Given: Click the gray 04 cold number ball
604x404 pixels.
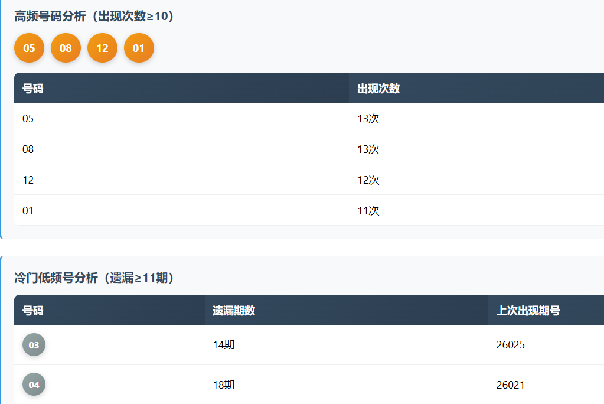Looking at the screenshot, I should [34, 385].
